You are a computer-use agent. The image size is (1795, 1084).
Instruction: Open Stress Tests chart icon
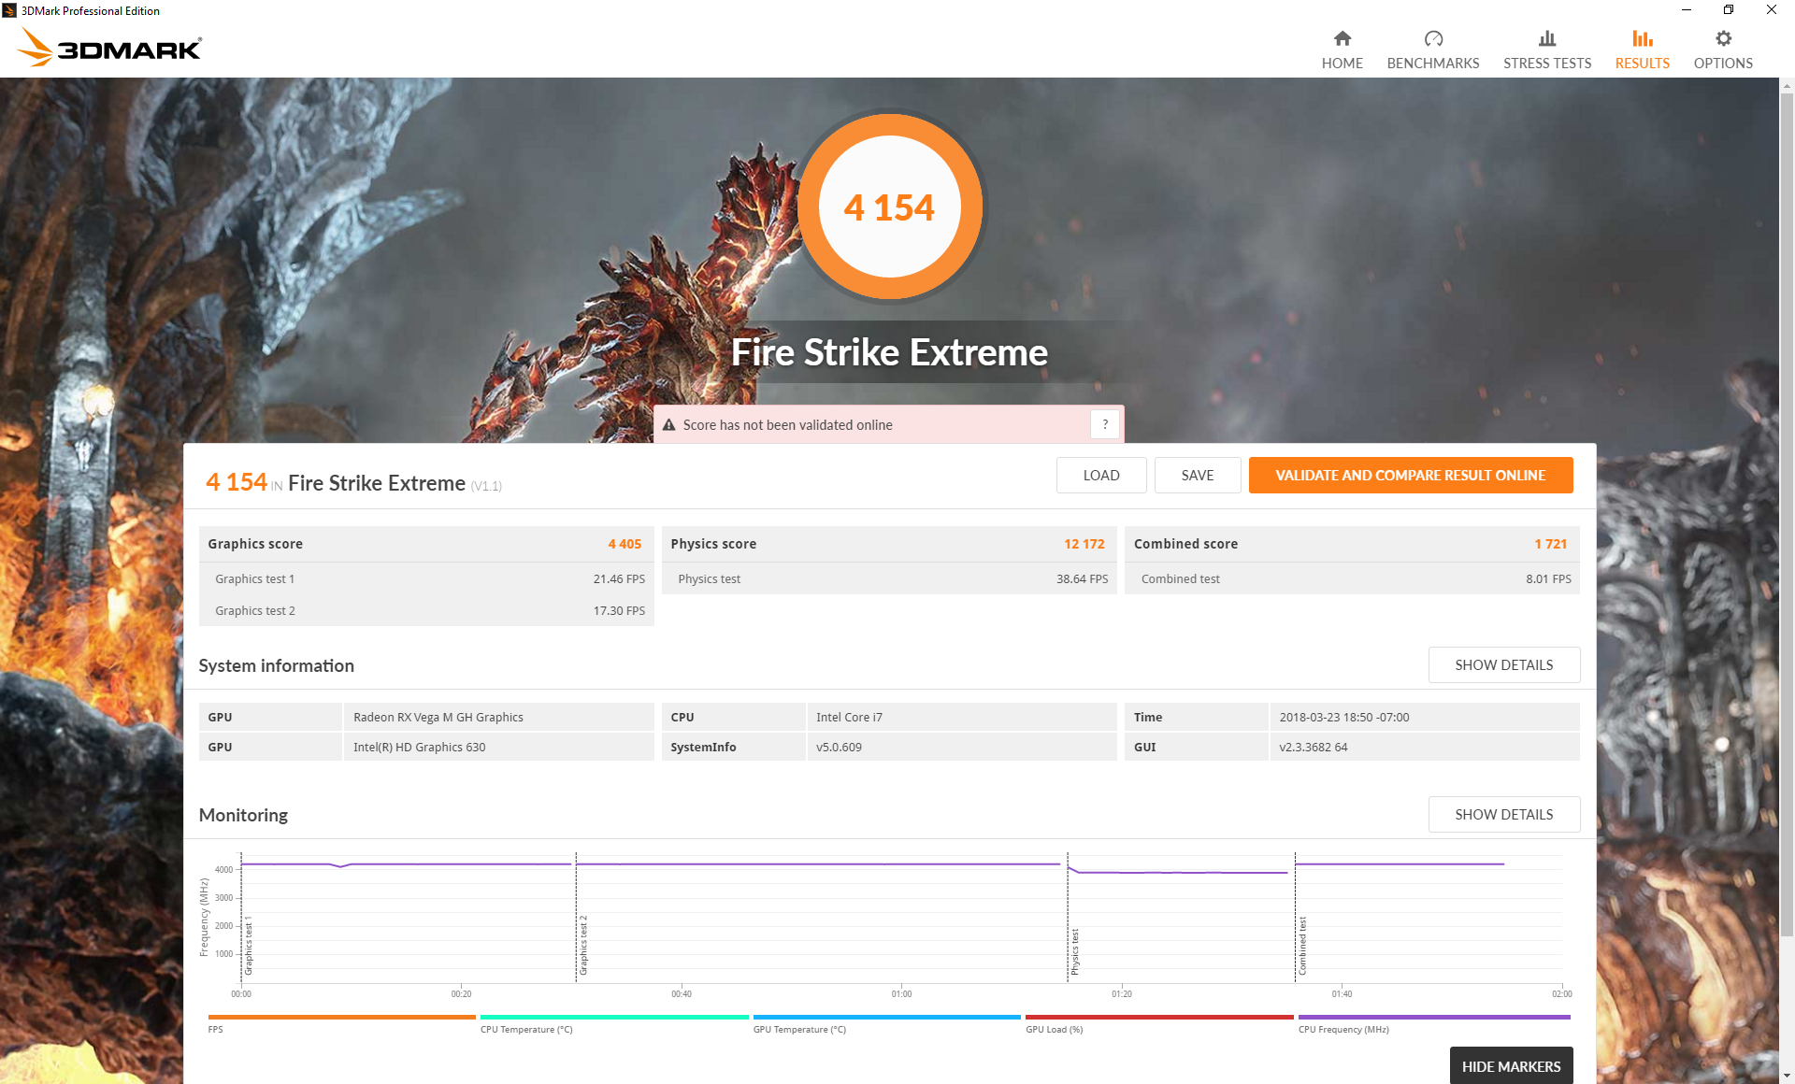click(1547, 38)
